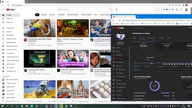Image resolution: width=192 pixels, height=108 pixels.
Task: Open the Despacito video thumbnail
Action: pyautogui.click(x=73, y=28)
